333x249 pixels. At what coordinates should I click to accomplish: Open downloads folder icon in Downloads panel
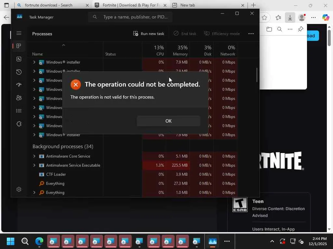point(269,29)
